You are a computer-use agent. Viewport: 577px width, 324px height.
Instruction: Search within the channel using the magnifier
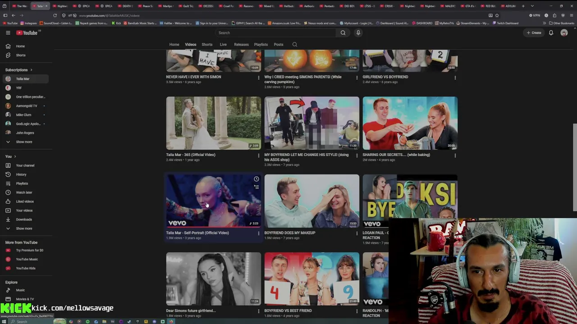coord(295,45)
